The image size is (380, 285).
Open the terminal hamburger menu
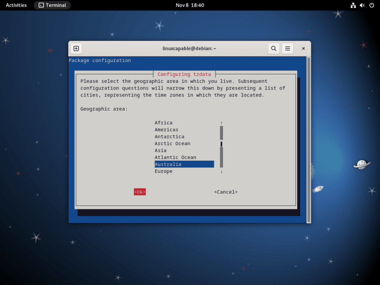[x=287, y=48]
